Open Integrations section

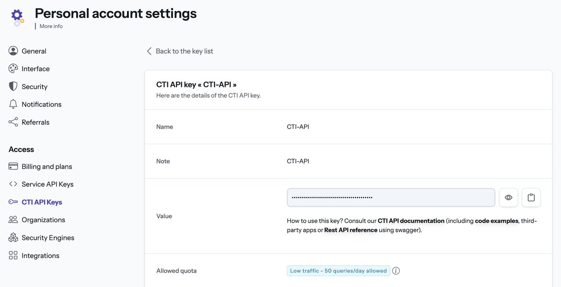(x=40, y=255)
